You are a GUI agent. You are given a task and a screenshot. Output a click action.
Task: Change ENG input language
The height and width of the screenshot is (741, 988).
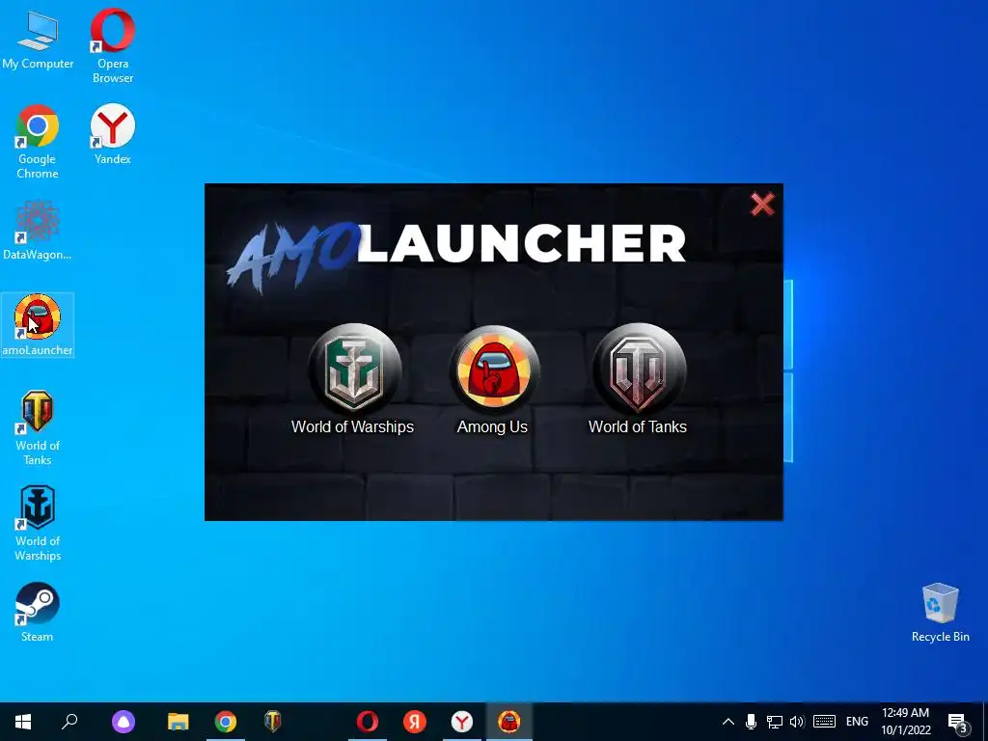tap(857, 722)
